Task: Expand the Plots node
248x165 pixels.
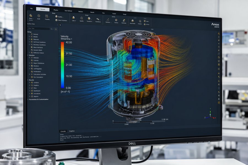Action: tap(30, 88)
